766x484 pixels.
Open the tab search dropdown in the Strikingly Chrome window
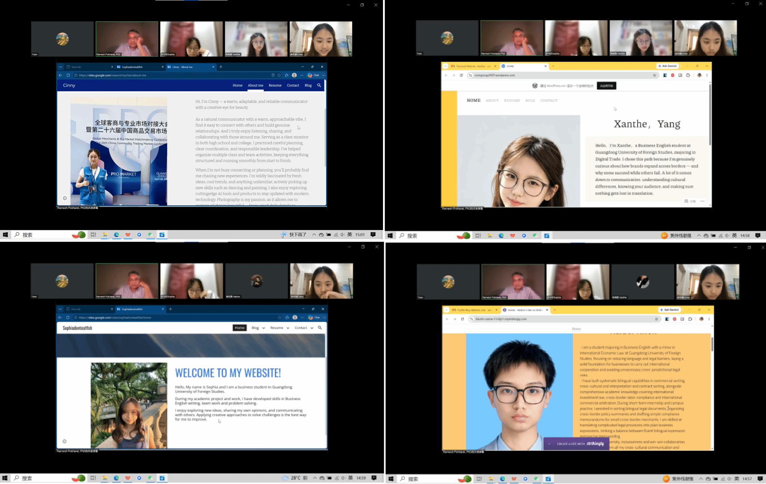click(446, 310)
